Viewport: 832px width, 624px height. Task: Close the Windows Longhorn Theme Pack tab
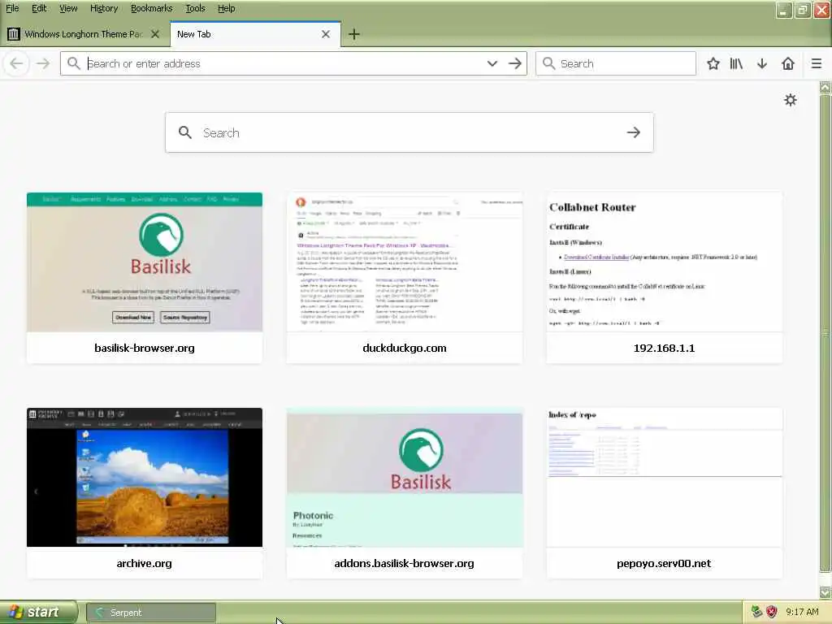(x=155, y=34)
